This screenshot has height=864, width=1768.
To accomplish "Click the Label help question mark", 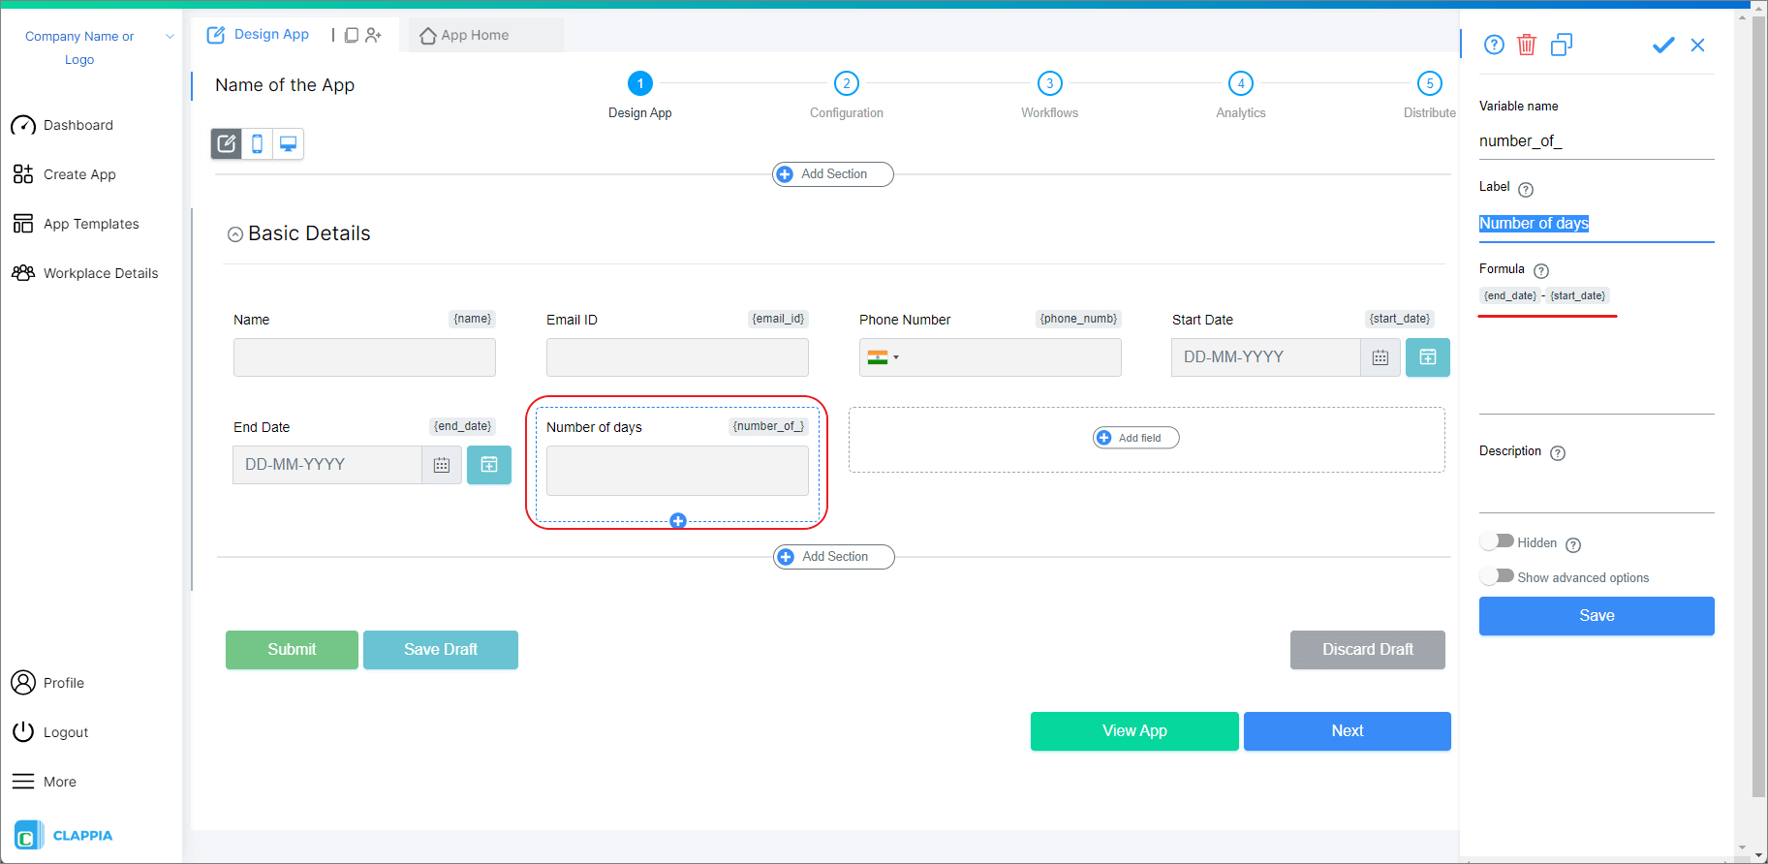I will click(x=1526, y=190).
